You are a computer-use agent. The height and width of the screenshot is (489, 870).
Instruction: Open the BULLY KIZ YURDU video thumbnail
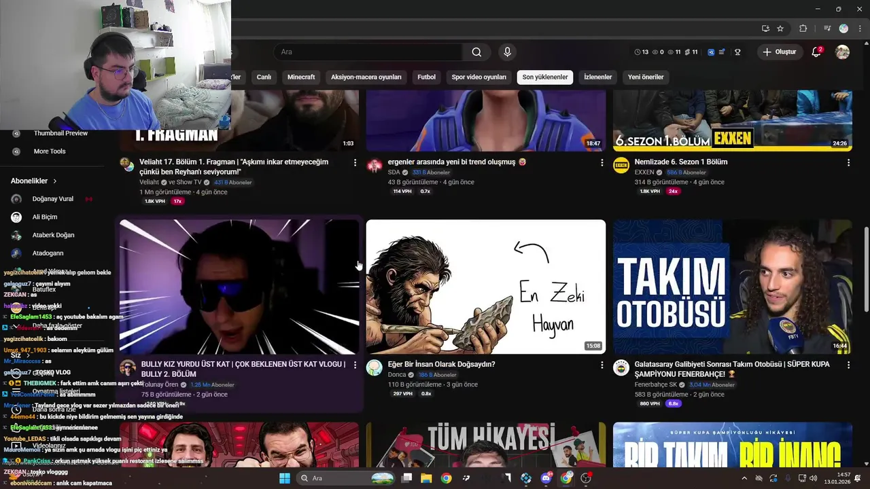tap(239, 287)
